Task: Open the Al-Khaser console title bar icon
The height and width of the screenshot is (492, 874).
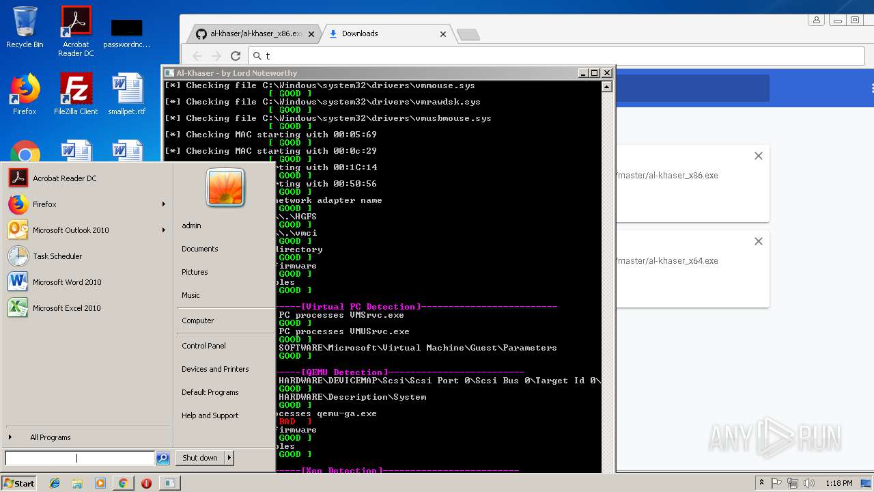Action: click(169, 73)
